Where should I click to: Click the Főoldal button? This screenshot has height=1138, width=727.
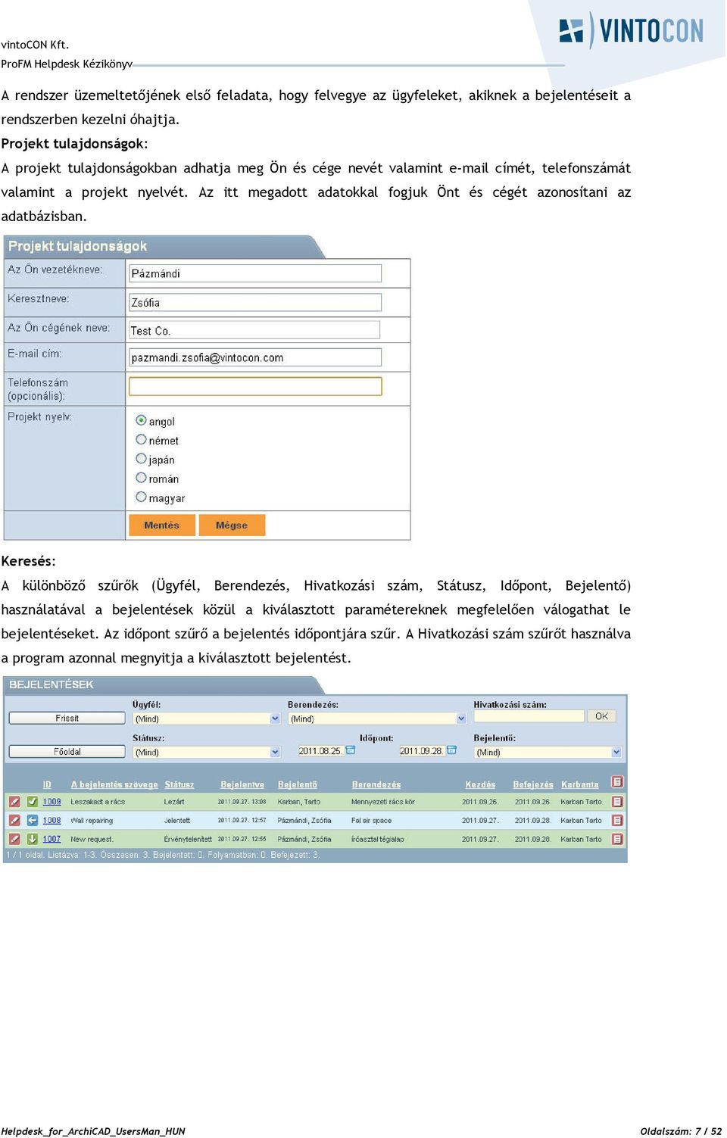(x=67, y=751)
